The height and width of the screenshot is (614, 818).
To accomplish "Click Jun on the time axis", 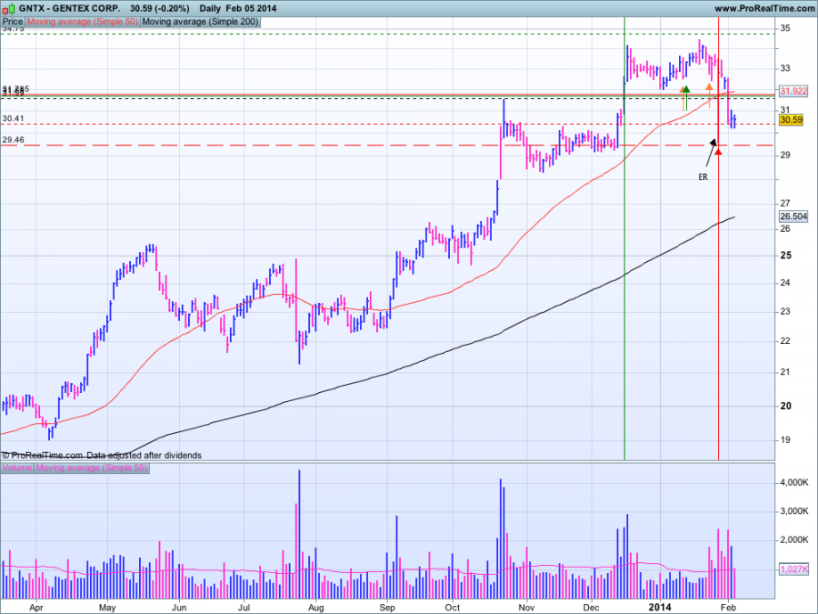I will pyautogui.click(x=179, y=608).
